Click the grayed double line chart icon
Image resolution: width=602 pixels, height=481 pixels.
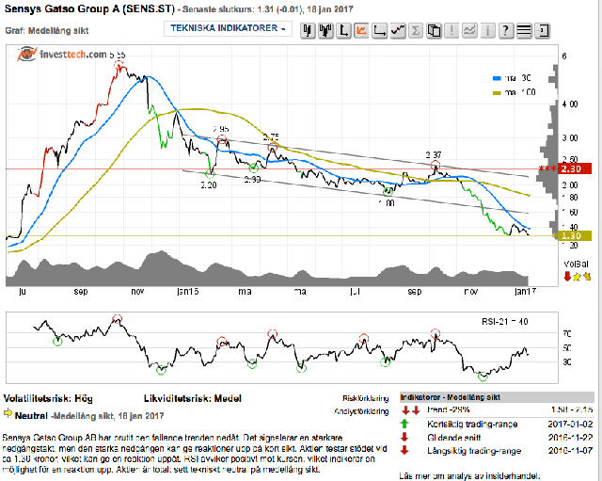coord(470,30)
